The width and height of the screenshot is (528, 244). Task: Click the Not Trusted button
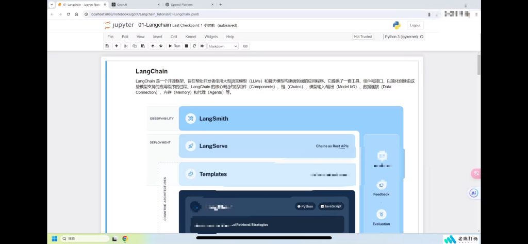363,37
